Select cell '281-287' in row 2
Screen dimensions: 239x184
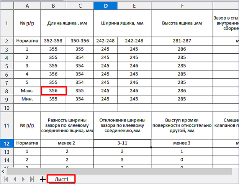[x=182, y=41]
